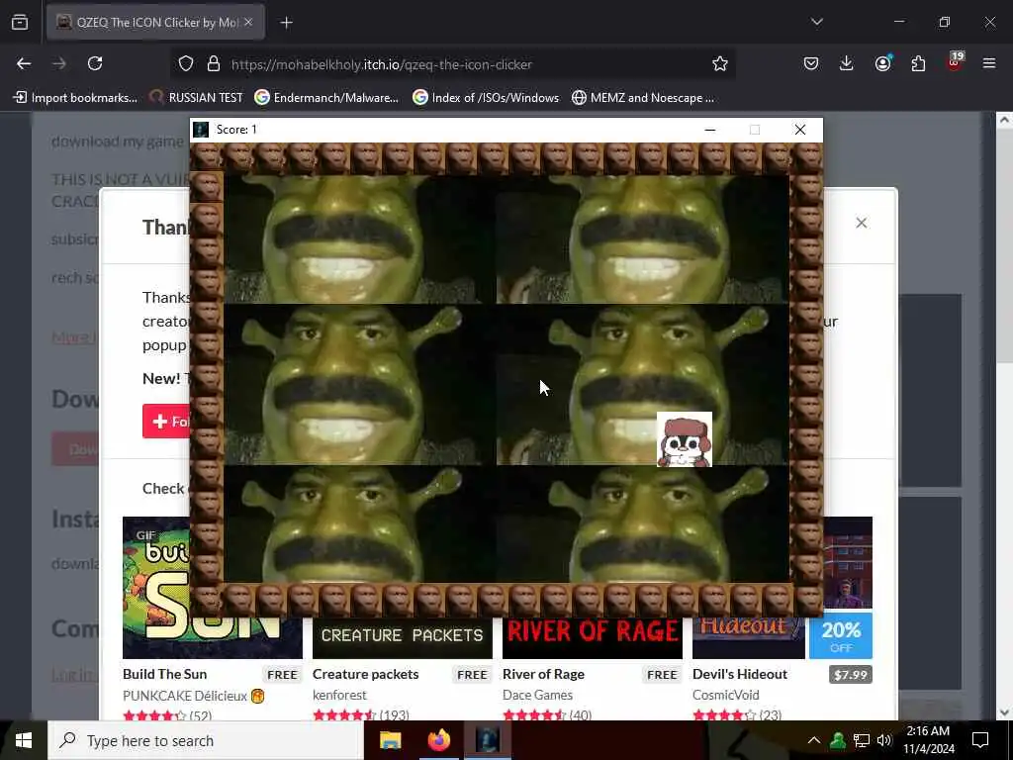Open the Devil's Hideout title link
This screenshot has height=760, width=1013.
(x=740, y=674)
